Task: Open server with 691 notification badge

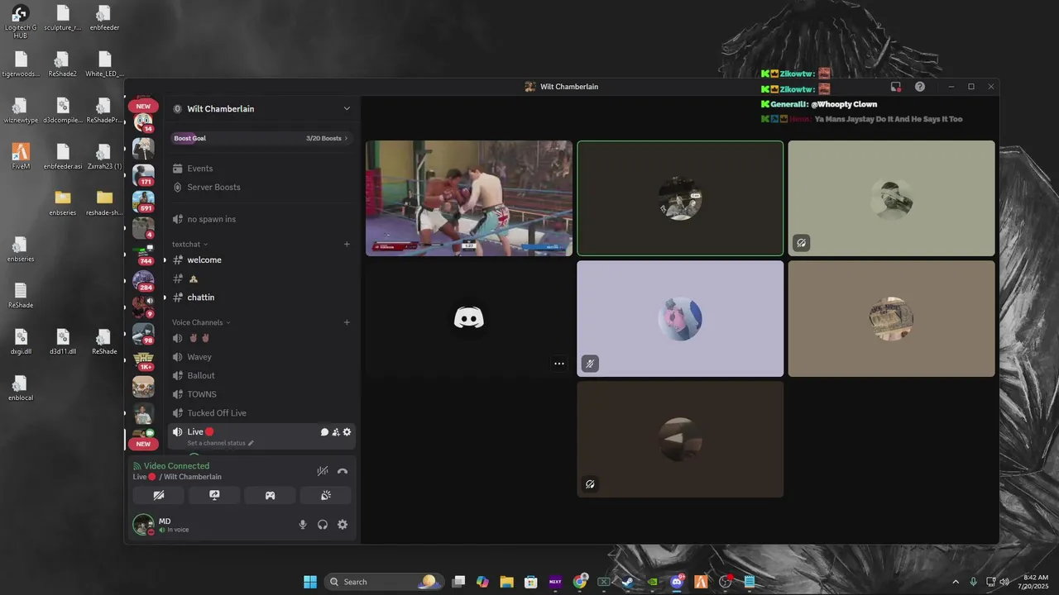Action: pyautogui.click(x=143, y=202)
